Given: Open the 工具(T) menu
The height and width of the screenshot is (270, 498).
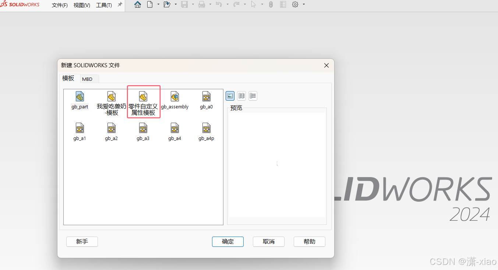Looking at the screenshot, I should click(x=104, y=5).
